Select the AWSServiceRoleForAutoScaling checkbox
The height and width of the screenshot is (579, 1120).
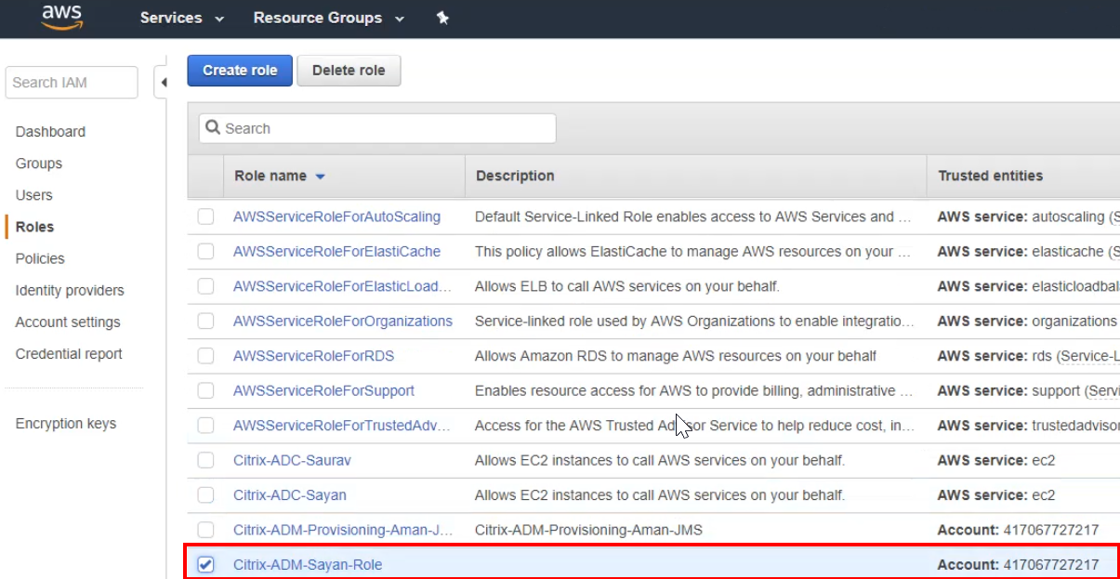click(205, 217)
